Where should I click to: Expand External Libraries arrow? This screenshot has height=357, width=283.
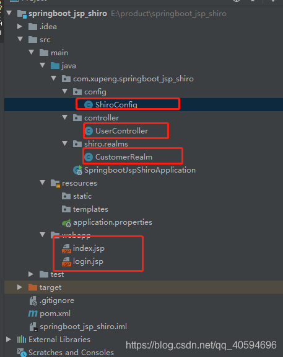click(9, 339)
